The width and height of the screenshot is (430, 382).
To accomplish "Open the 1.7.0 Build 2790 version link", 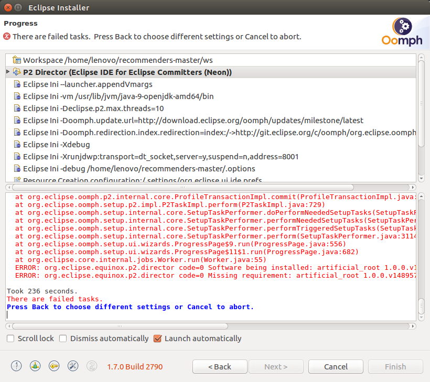I will click(135, 367).
